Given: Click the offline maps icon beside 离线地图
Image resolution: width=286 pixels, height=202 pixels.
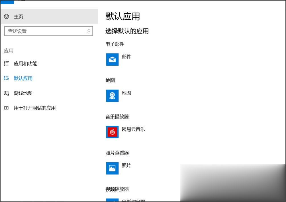Looking at the screenshot, I should 6,93.
